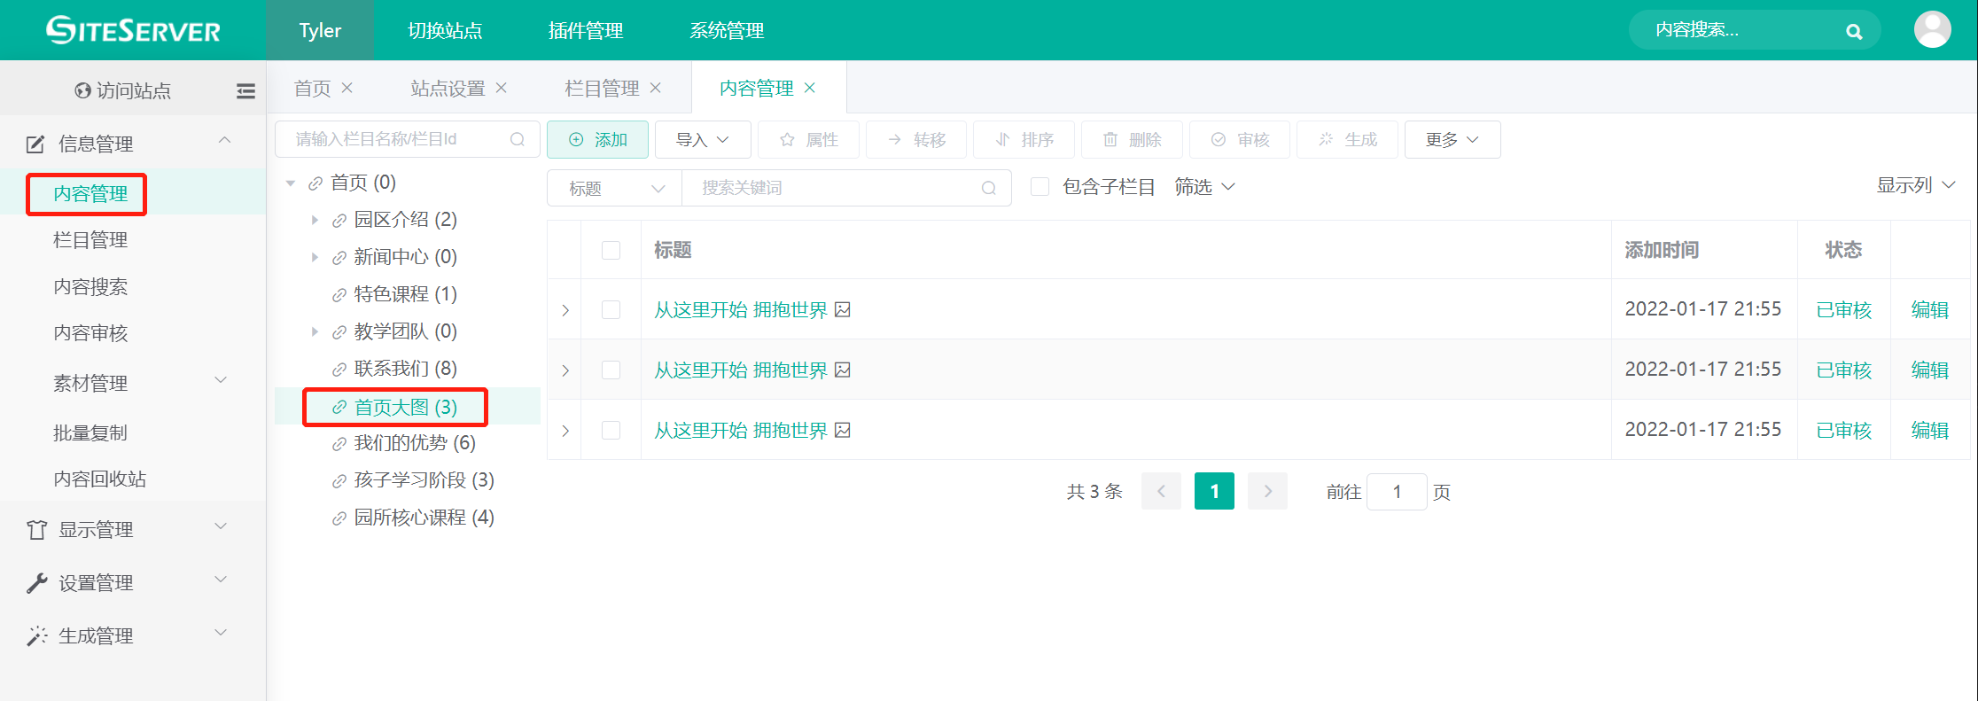Viewport: 1978px width, 701px height.
Task: Toggle the select-all checkbox in the table header
Action: [611, 250]
